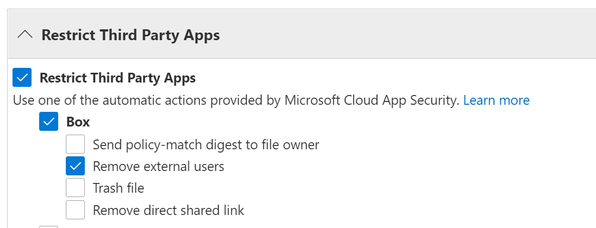Open the Learn more link
The image size is (596, 228).
point(496,100)
